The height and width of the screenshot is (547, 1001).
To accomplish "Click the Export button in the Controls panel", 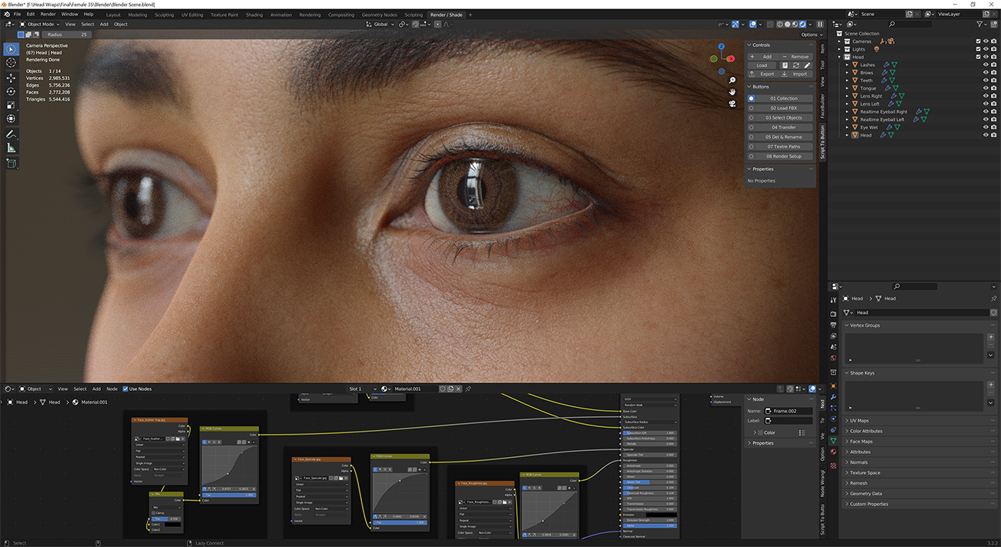I will (762, 73).
